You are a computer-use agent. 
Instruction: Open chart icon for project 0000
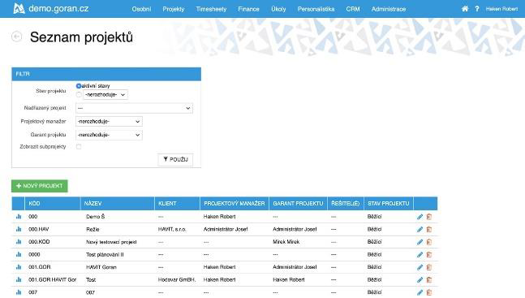click(19, 254)
